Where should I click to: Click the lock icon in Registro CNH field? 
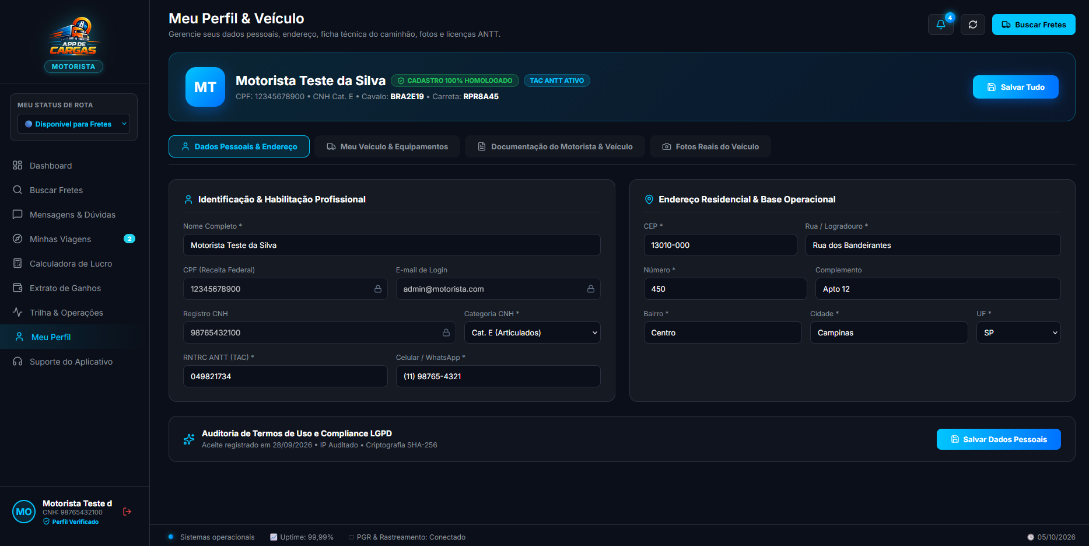(446, 332)
